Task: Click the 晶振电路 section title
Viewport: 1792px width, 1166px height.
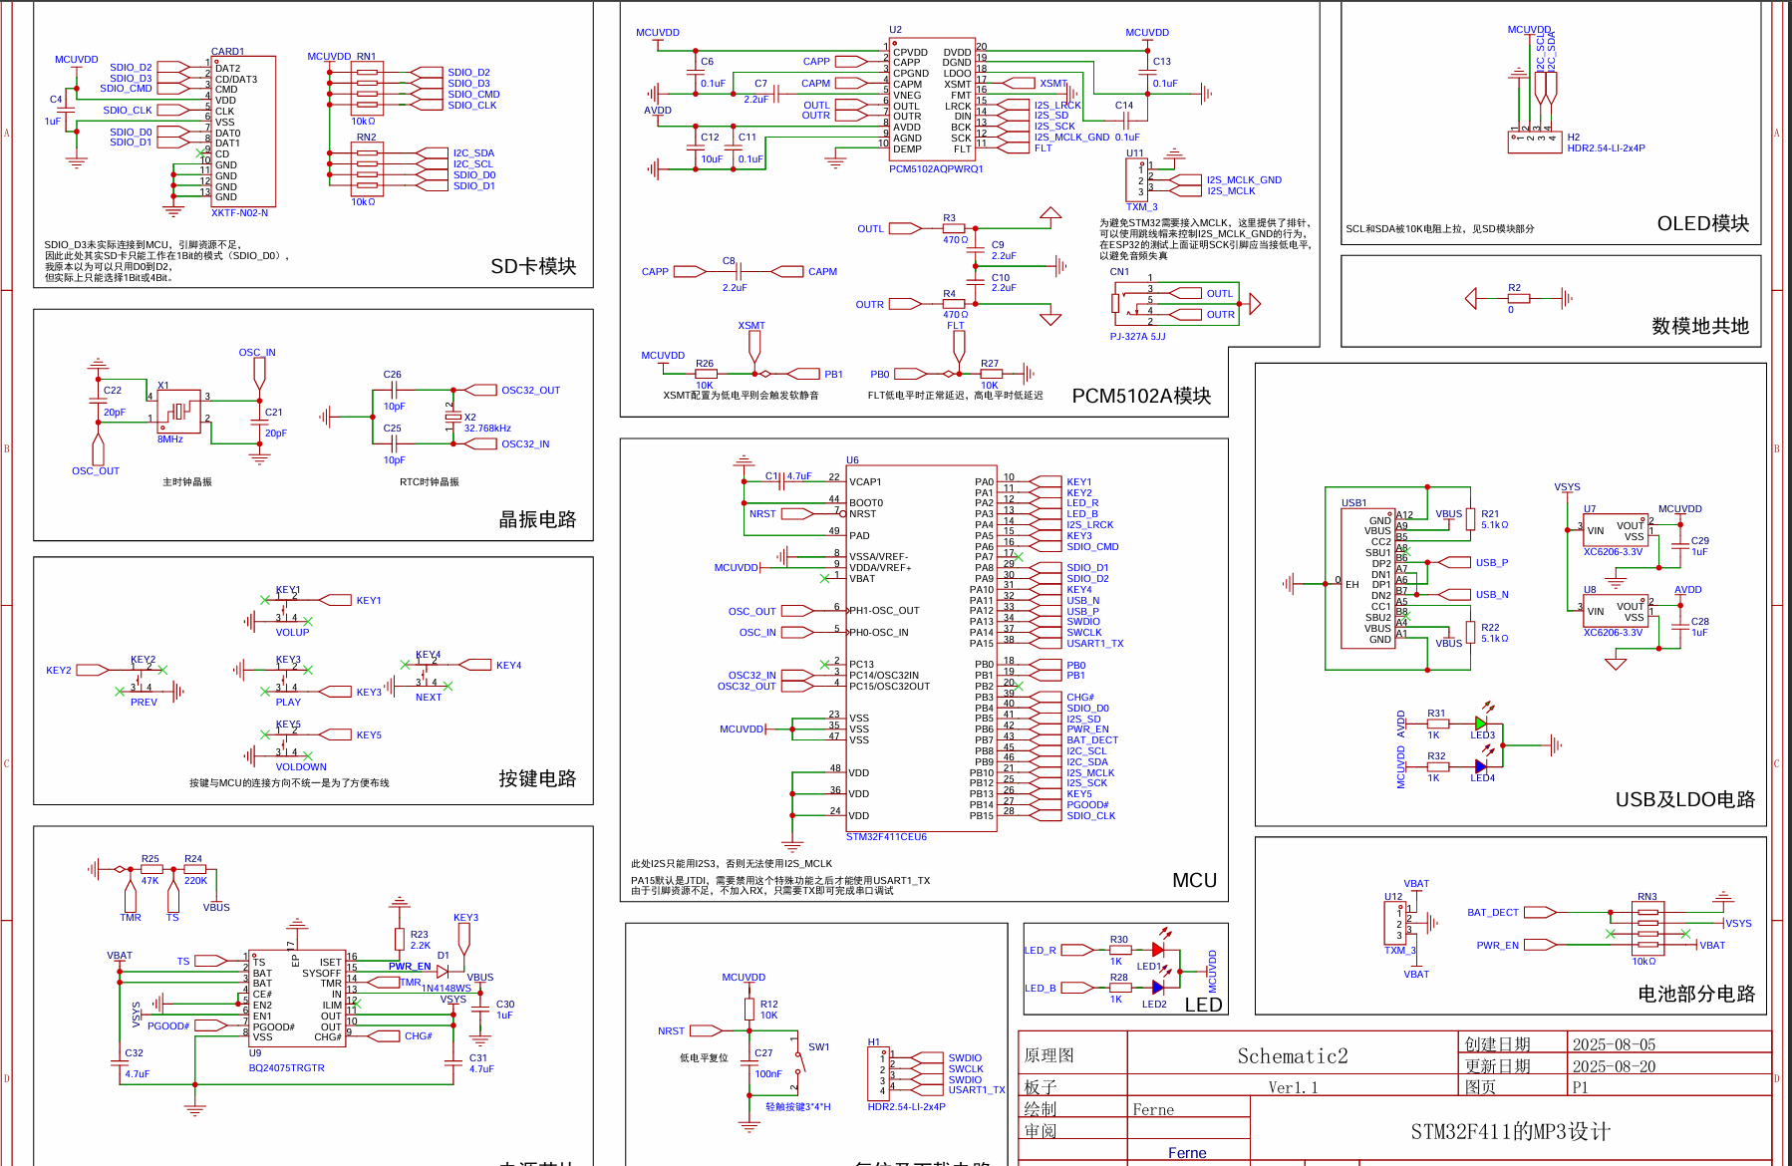Action: coord(537,519)
